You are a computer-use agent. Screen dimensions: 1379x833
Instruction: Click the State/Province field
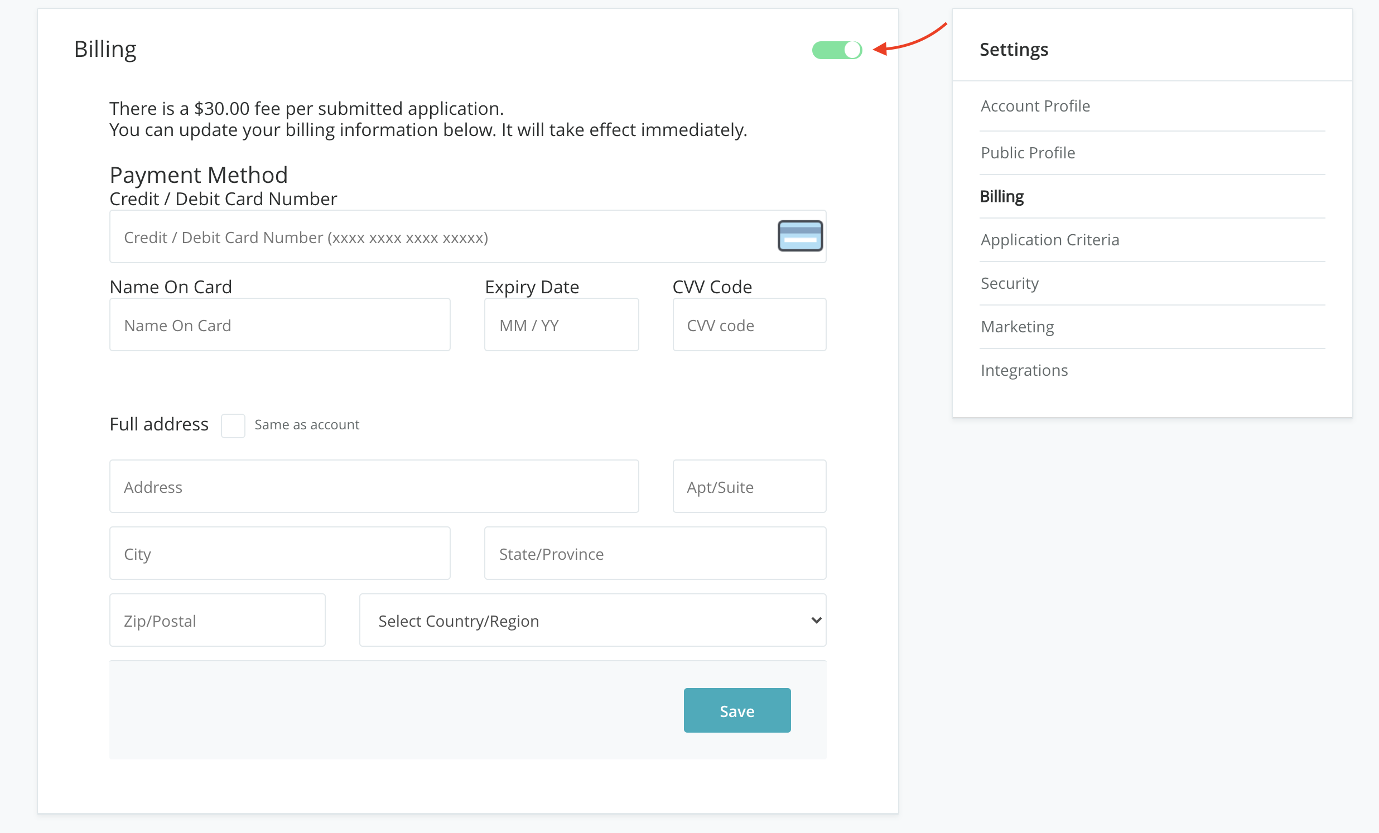654,554
